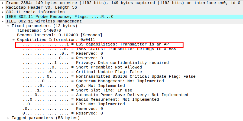Expand the 802.11 radio information section
Screen dimensions: 243x121
3,12
